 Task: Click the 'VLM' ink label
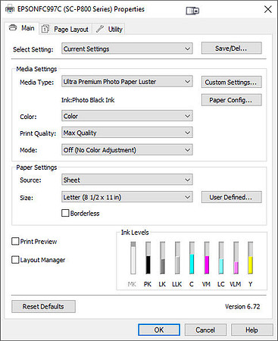(236, 284)
